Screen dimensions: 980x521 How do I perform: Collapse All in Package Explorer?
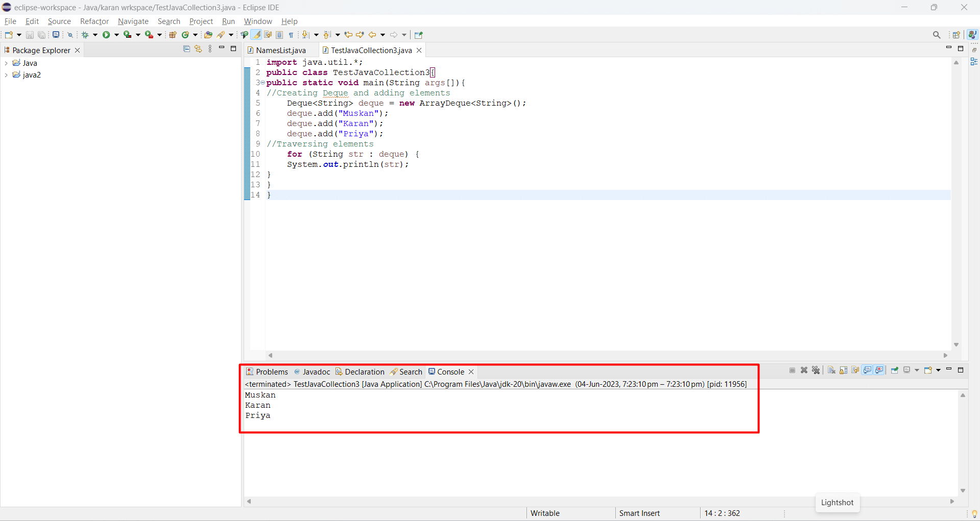pos(186,49)
